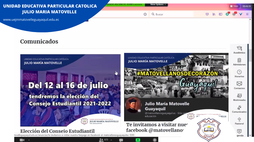Open the Firefox library icon
Screen dimensions: 254x142
tap(214, 14)
